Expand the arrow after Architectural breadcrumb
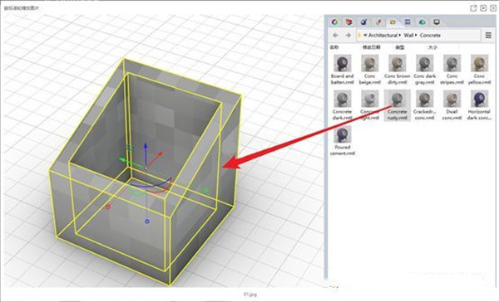The width and height of the screenshot is (499, 302). click(x=400, y=35)
